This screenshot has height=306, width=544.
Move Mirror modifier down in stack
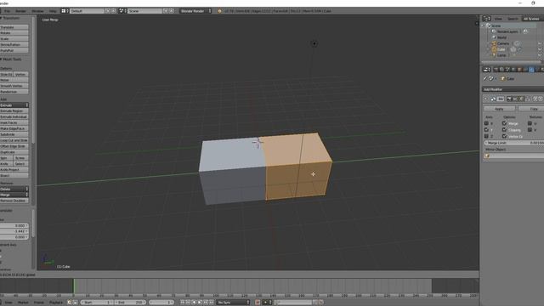(x=541, y=99)
